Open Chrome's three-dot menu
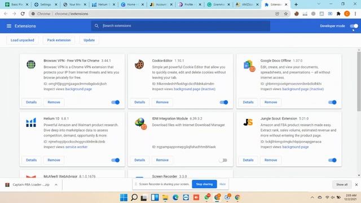The image size is (361, 203). (x=355, y=14)
